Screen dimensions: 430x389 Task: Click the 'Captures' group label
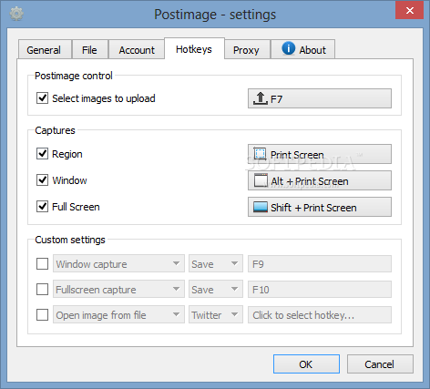(x=55, y=130)
